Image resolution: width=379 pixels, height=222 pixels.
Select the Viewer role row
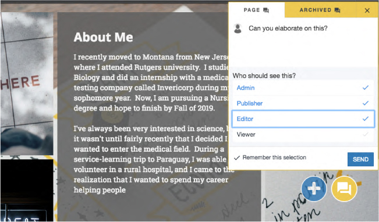coord(303,134)
